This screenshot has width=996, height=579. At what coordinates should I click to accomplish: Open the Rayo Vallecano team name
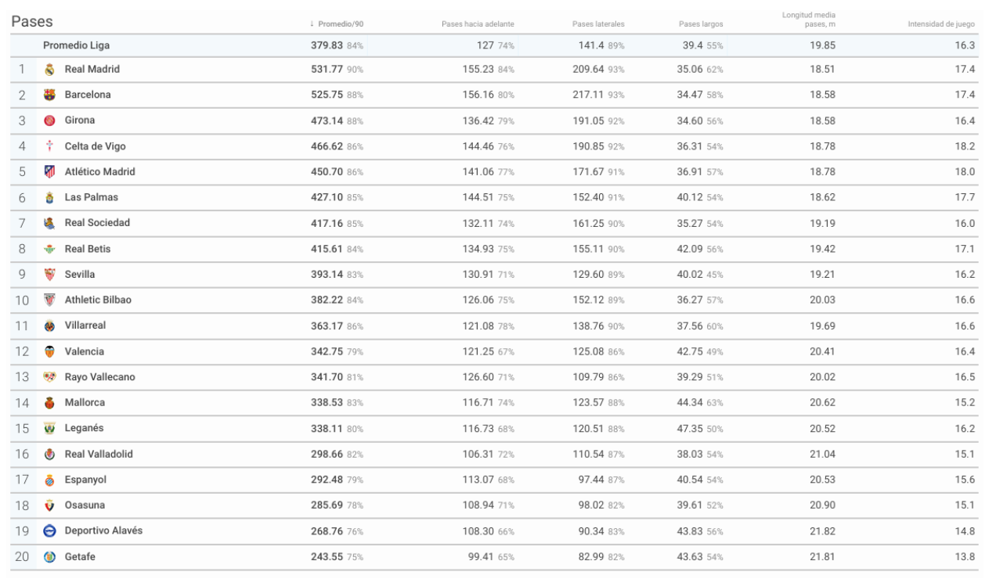point(100,377)
